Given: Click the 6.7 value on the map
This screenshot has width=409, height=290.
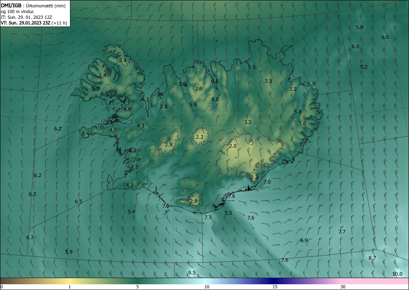Looking at the screenshot, I should click(x=30, y=238).
